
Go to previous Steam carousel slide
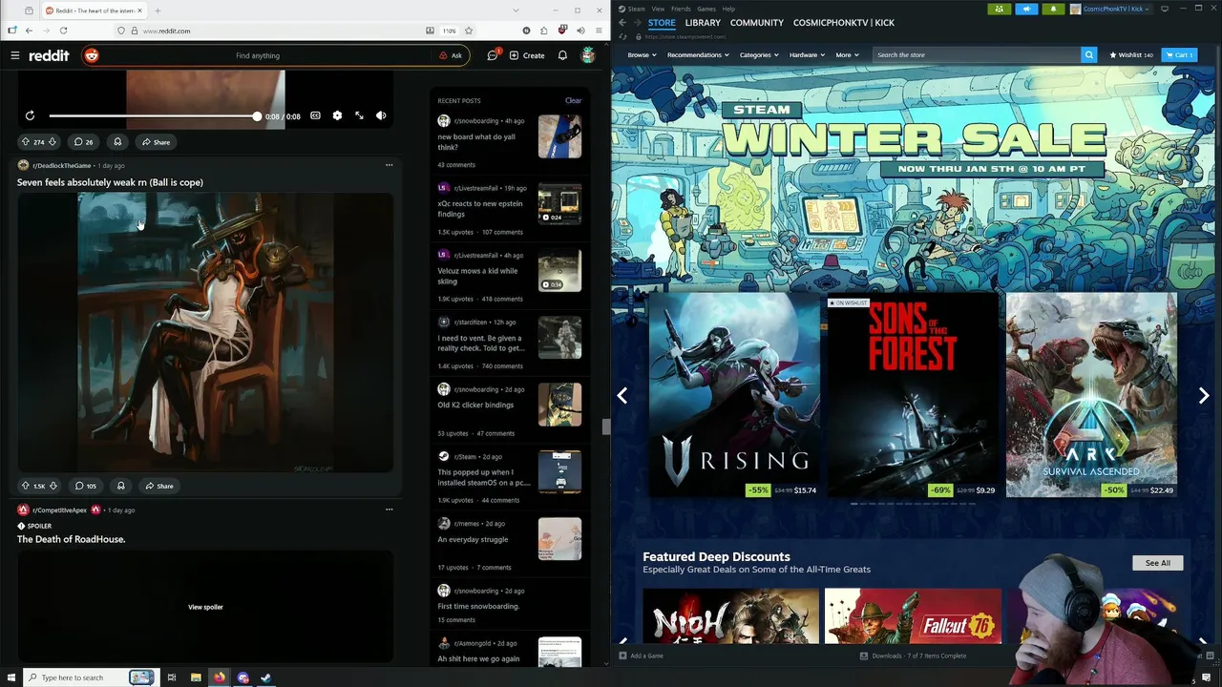[x=622, y=395]
